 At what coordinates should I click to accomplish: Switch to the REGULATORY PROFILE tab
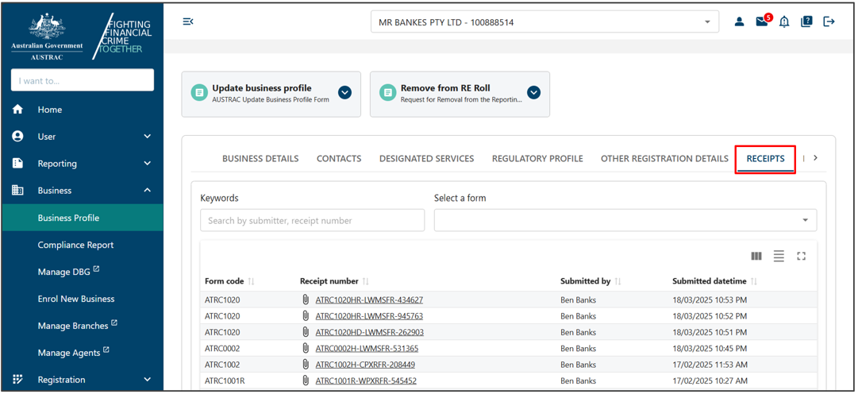537,159
